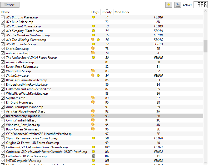Select Cathedral_S3D_MountainFlowerOverride_USSEP_Patch.esp row name

pyautogui.click(x=46, y=152)
